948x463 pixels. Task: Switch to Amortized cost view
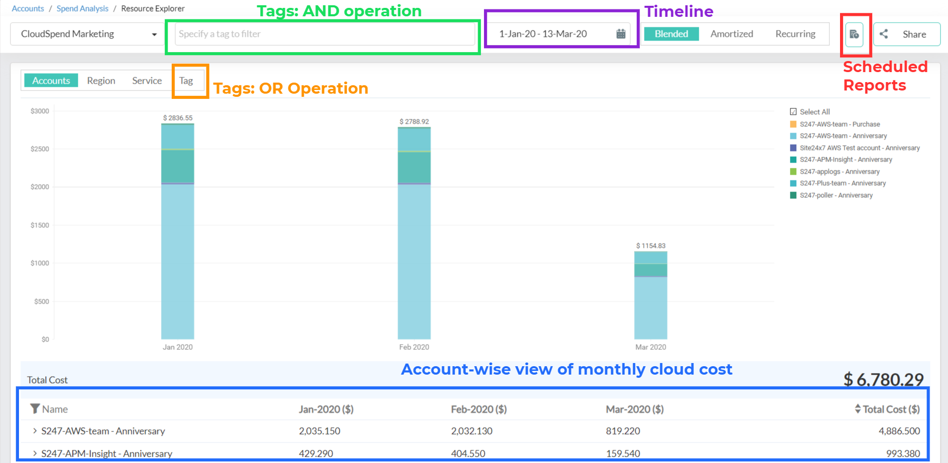(x=731, y=34)
